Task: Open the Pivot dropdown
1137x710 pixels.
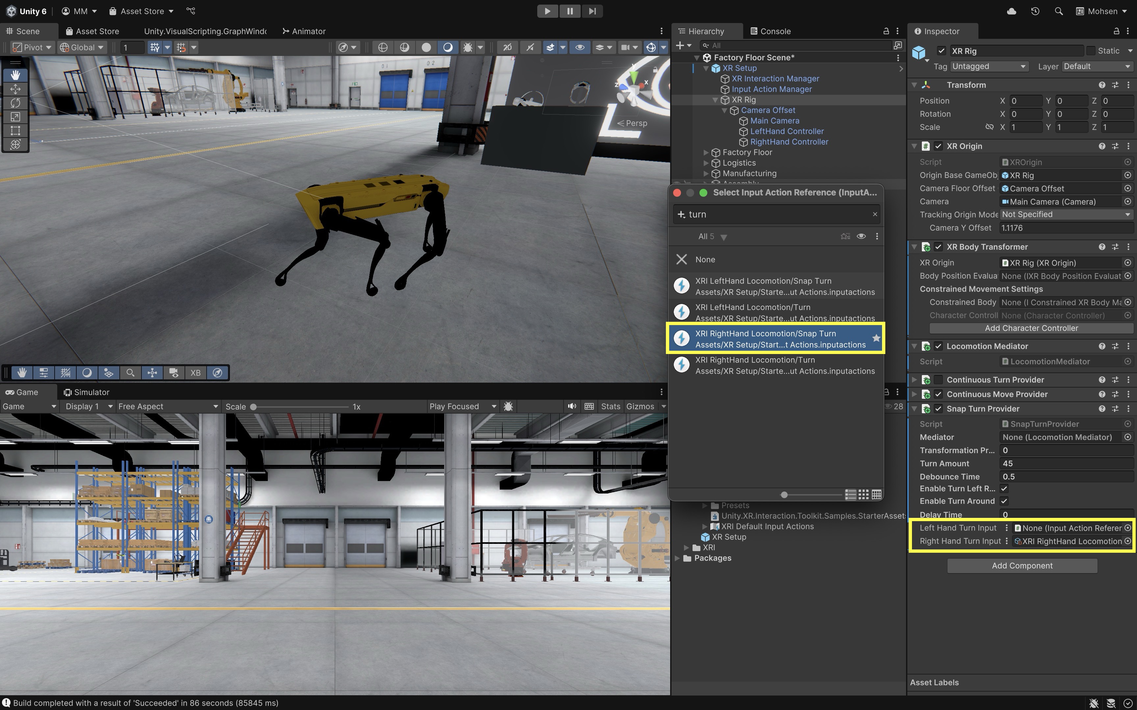Action: tap(32, 47)
